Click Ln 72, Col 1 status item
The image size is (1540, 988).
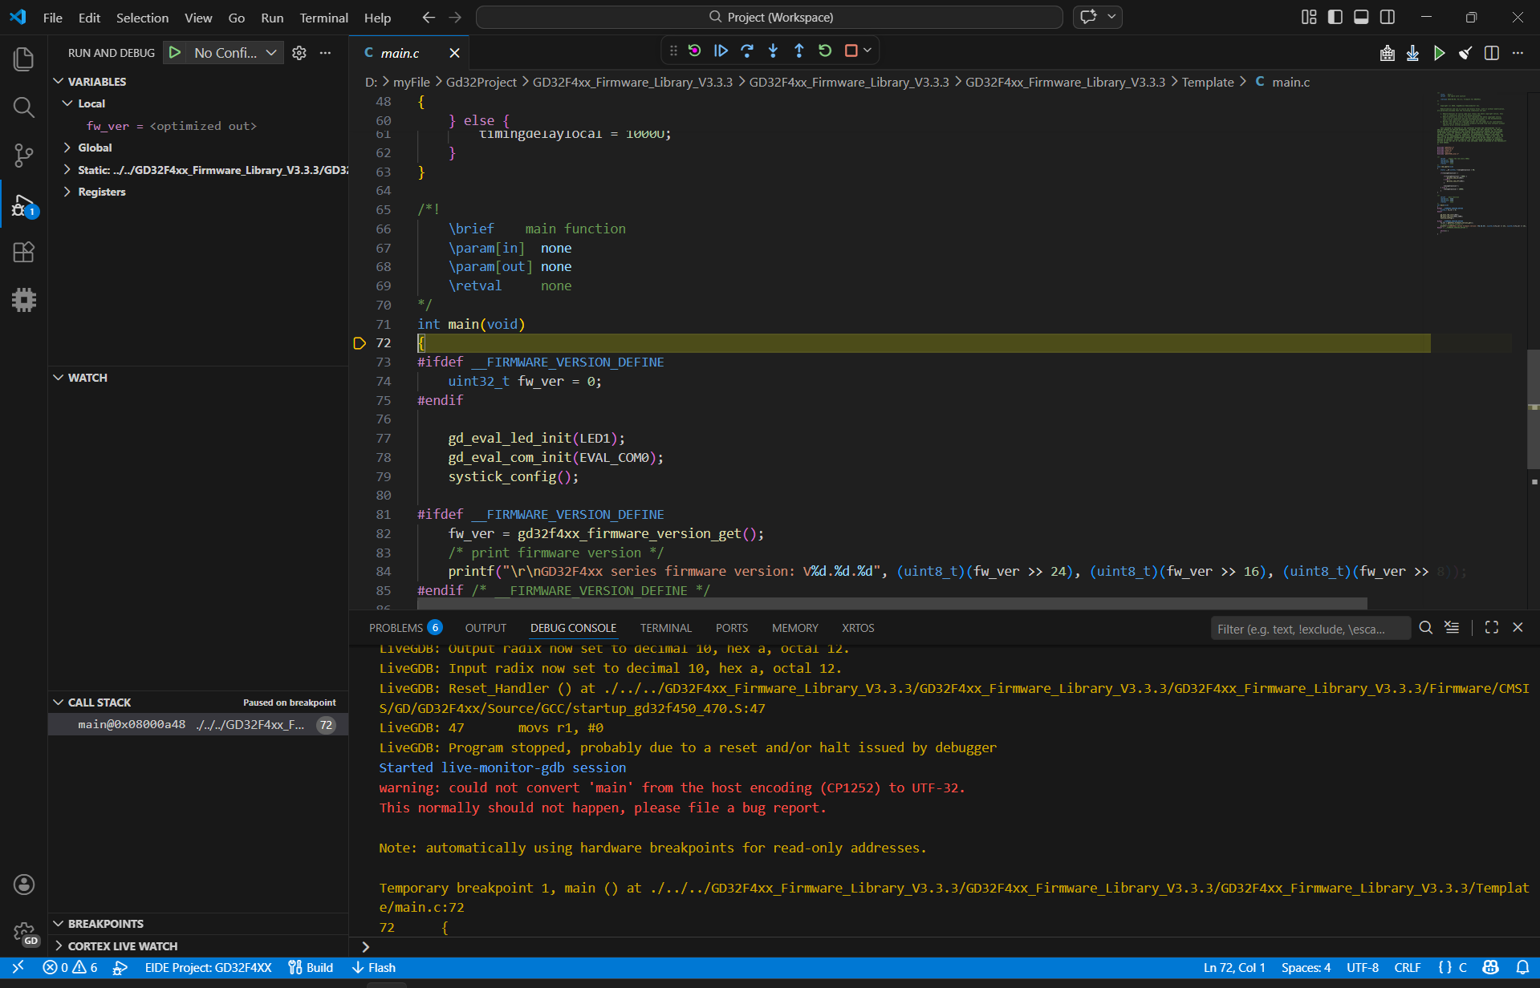click(x=1234, y=967)
